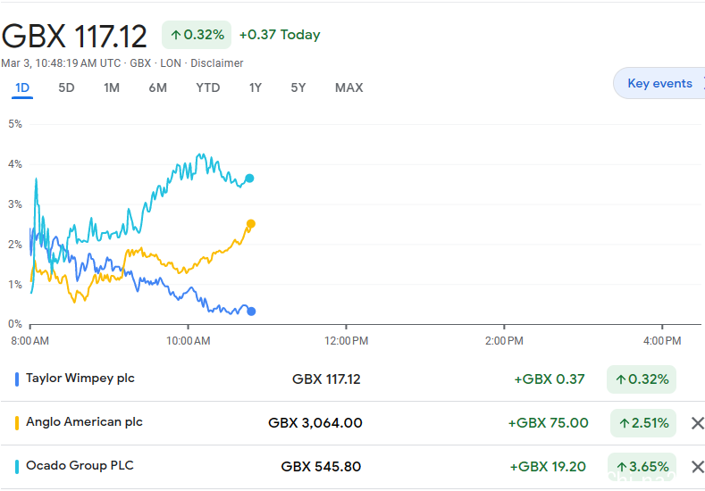This screenshot has height=491, width=705.
Task: Switch to the 5Y time range
Action: click(x=298, y=87)
